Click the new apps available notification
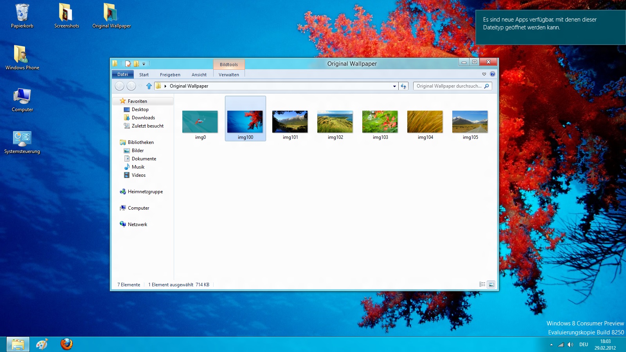Viewport: 626px width, 352px height. coord(550,27)
